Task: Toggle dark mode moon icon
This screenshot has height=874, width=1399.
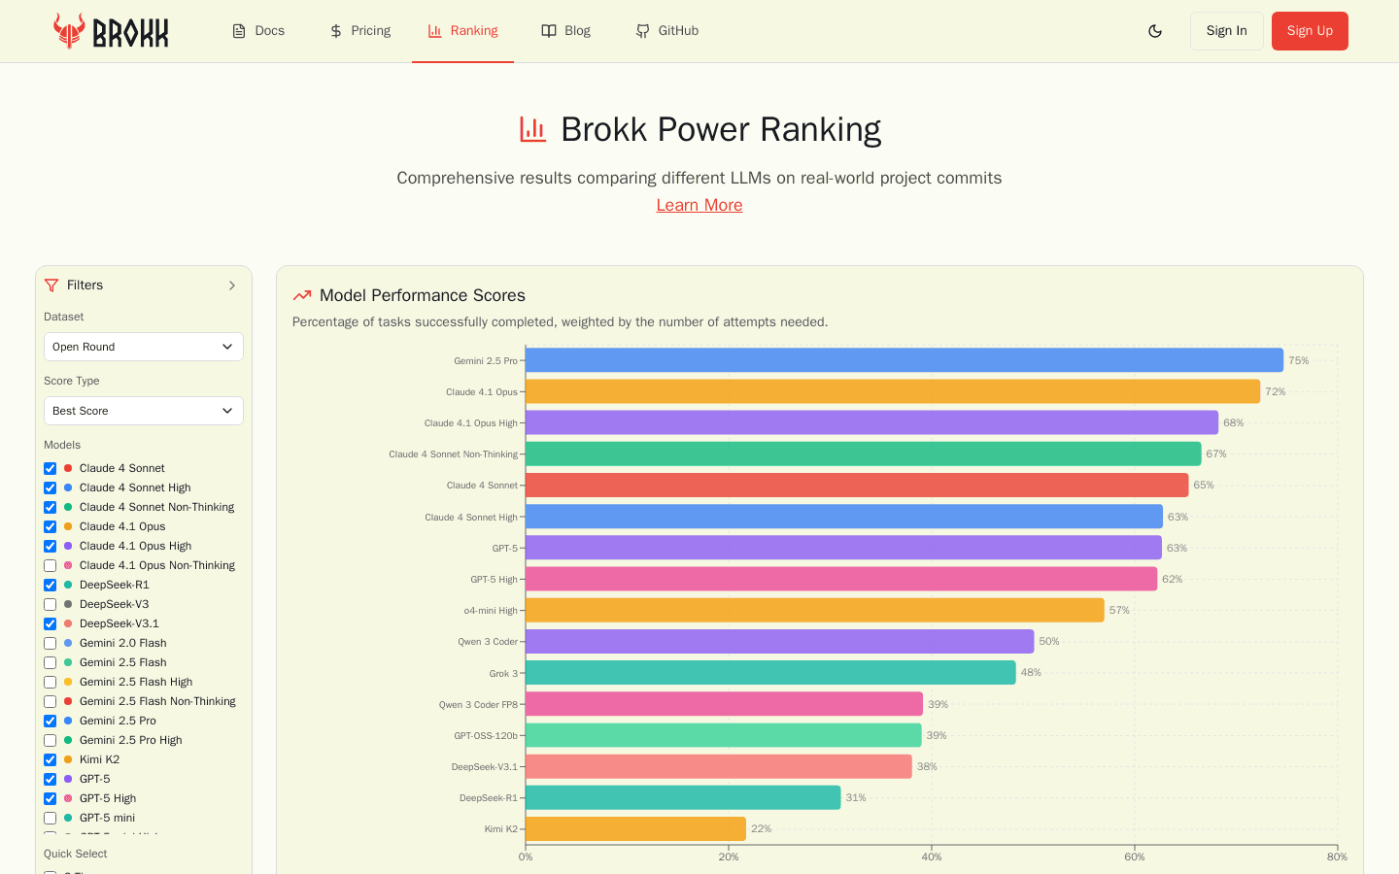Action: pyautogui.click(x=1155, y=31)
